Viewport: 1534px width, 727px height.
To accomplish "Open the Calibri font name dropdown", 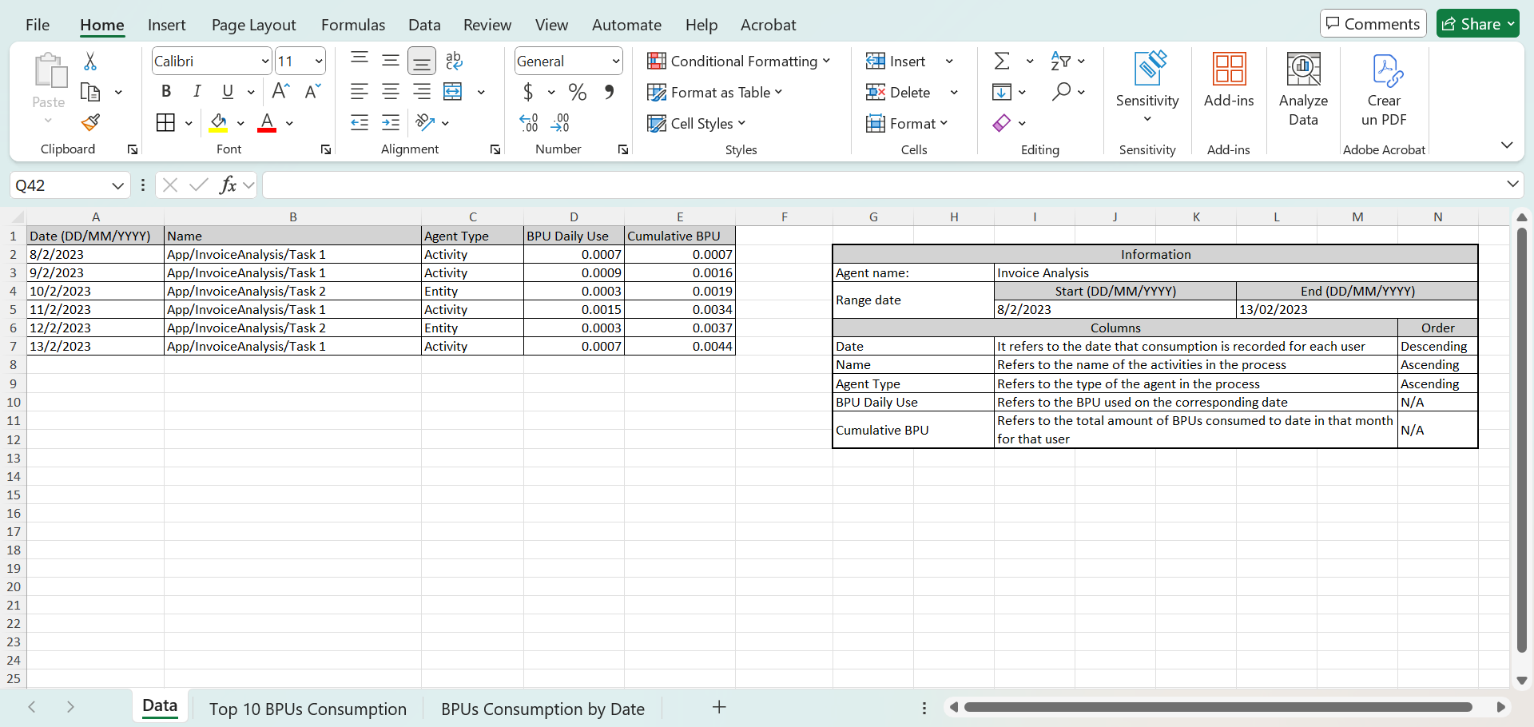I will pos(265,62).
